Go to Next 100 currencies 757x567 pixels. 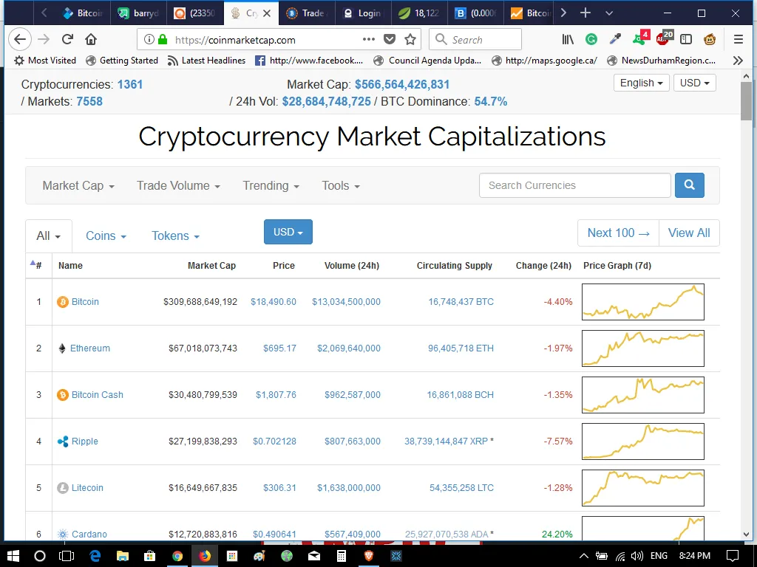click(618, 233)
